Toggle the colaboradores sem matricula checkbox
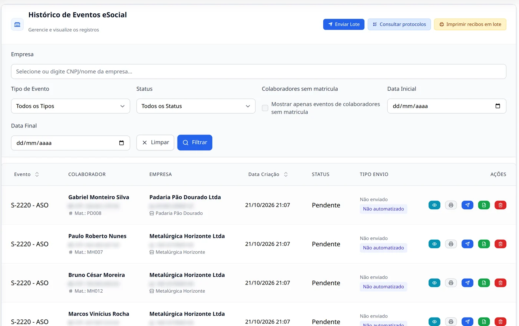Viewport: 519px width, 326px height. pyautogui.click(x=265, y=108)
